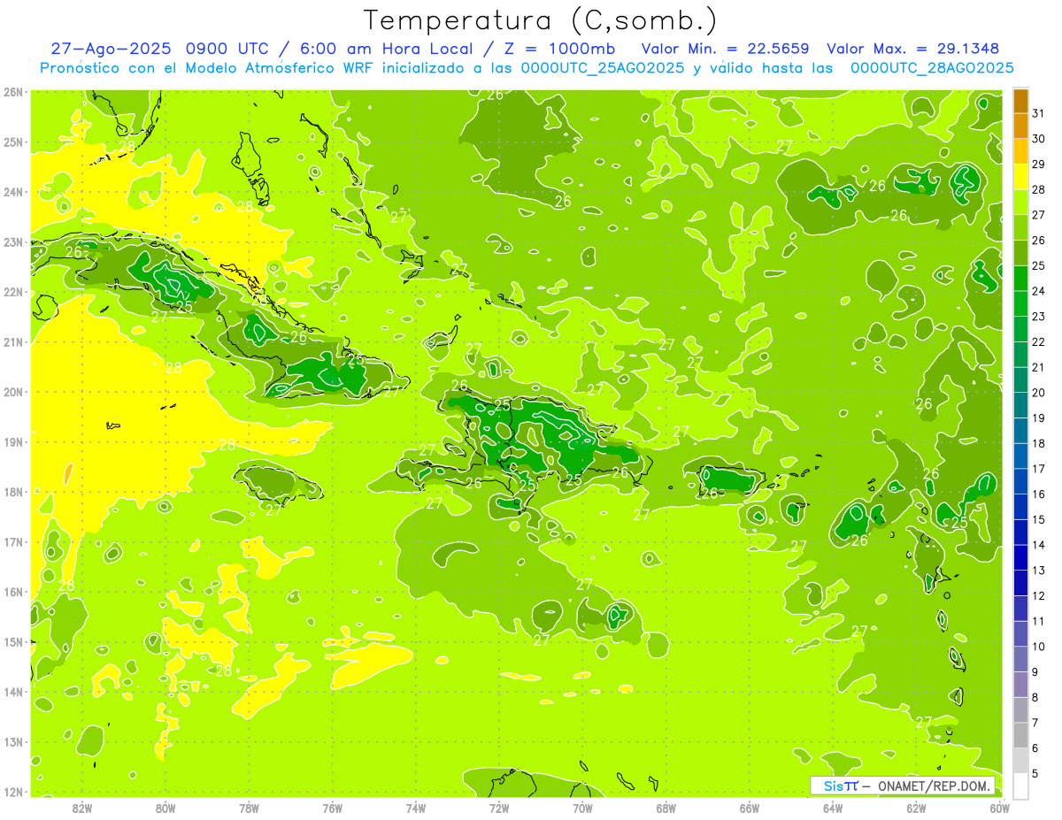Click the "70W" longitude axis label
1062x820 pixels.
(582, 808)
